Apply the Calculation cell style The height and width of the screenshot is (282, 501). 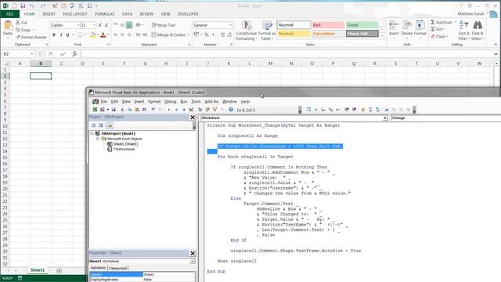point(328,33)
